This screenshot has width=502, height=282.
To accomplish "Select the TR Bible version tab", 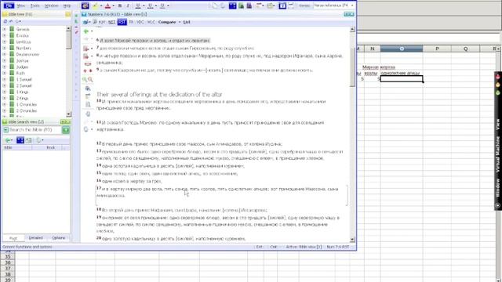I will click(x=131, y=22).
